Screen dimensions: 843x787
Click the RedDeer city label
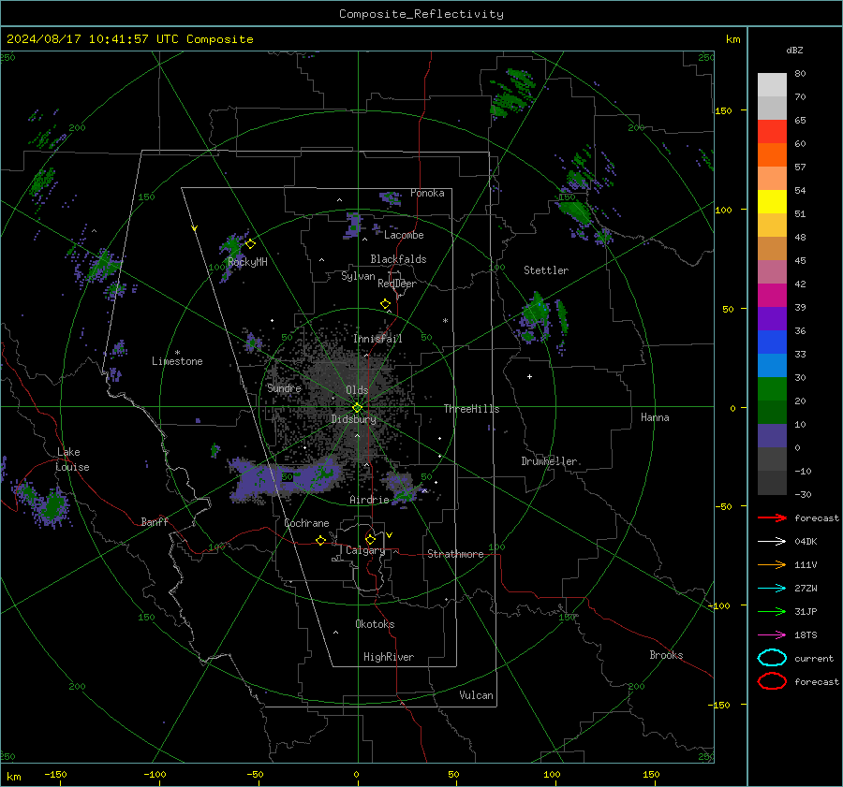[397, 284]
